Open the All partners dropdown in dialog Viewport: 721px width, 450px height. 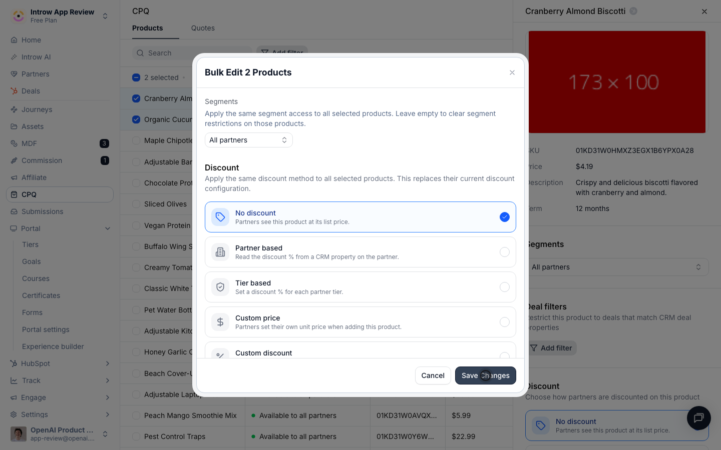(x=249, y=140)
